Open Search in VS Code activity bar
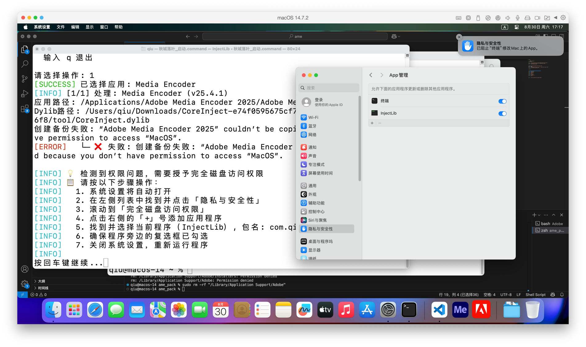 tap(25, 64)
